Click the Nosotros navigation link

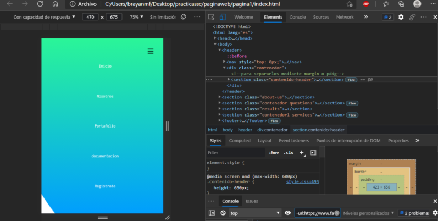[104, 96]
